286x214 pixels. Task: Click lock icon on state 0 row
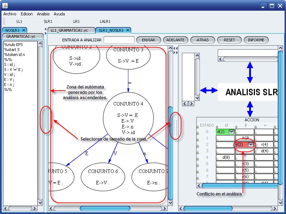point(198,132)
